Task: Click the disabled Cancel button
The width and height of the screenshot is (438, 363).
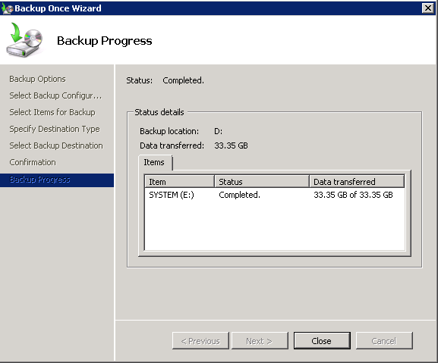Action: point(384,340)
